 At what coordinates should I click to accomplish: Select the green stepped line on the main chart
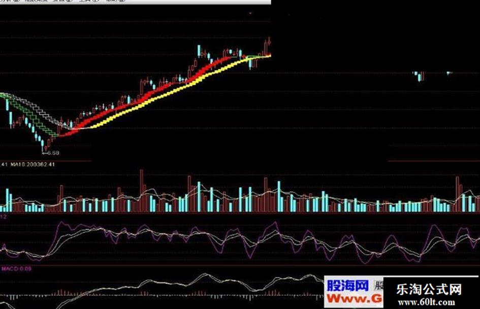pos(34,119)
